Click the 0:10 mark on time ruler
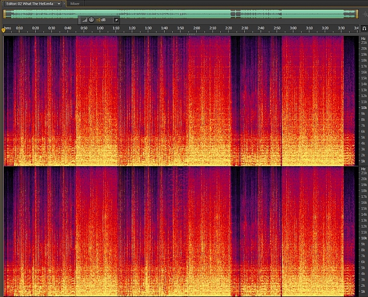 coord(19,28)
